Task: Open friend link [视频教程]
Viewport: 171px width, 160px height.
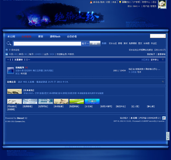Action: pos(28,106)
